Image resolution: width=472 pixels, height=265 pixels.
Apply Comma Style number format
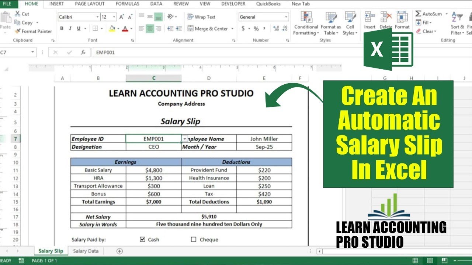(x=265, y=29)
